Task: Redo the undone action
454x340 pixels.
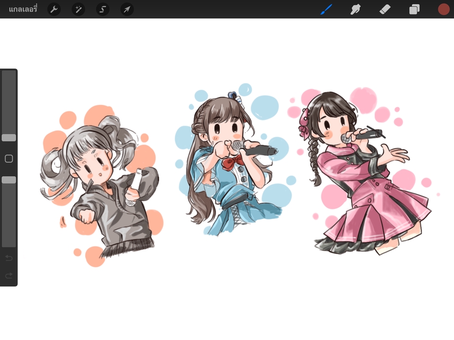Action: [8, 275]
